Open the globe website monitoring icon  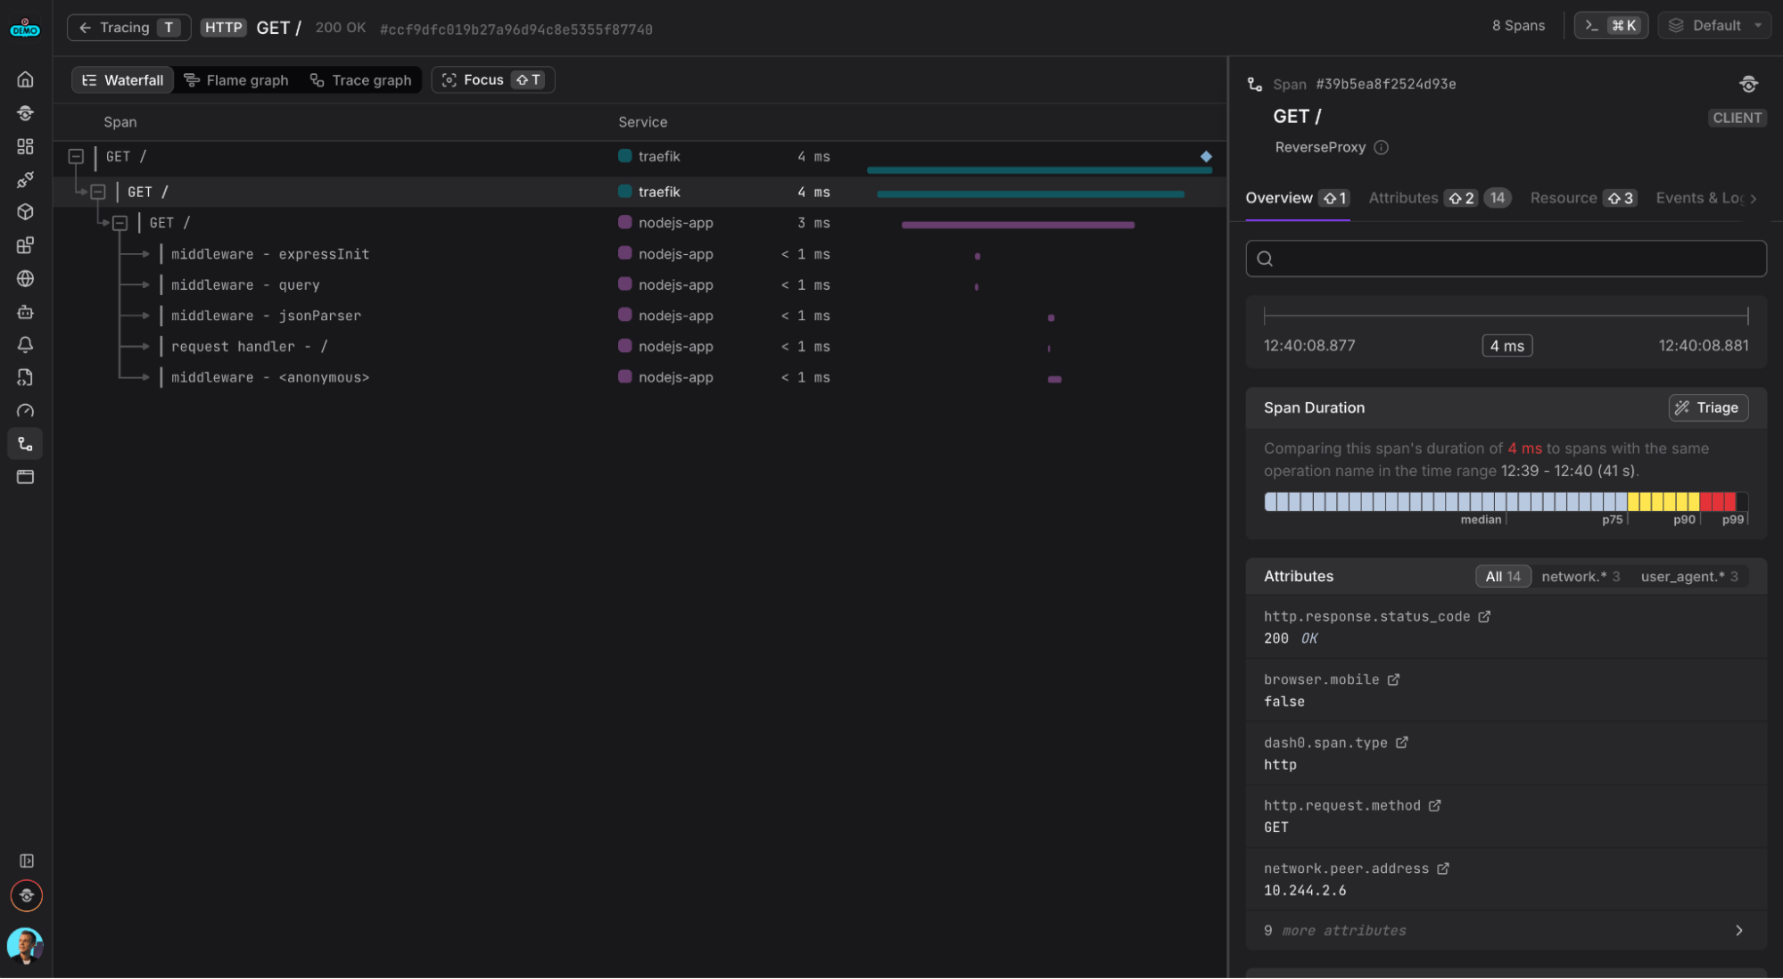(x=25, y=279)
